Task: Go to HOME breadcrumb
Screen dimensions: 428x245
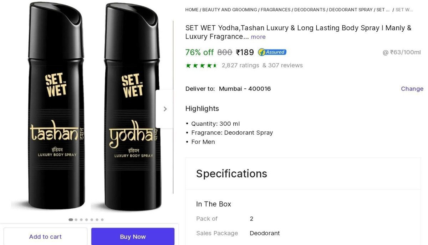Action: 192,10
